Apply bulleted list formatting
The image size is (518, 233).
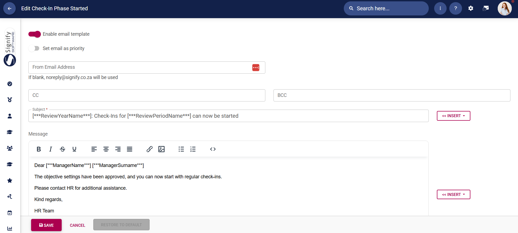point(181,149)
